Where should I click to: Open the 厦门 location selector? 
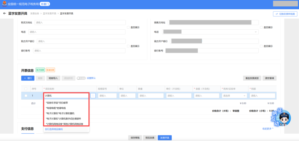pos(45,4)
